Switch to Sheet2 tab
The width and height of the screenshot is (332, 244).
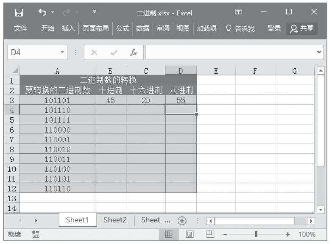click(115, 221)
